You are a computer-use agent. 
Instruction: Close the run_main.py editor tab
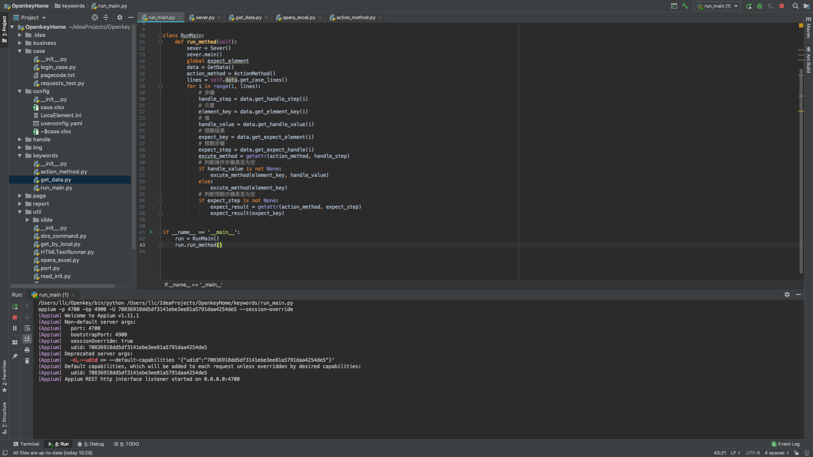pyautogui.click(x=179, y=17)
